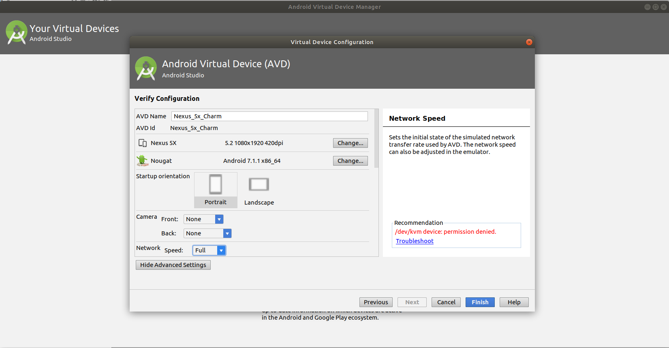Change the Nexus 5X hardware profile
Screen dimensions: 669x348
coord(351,143)
